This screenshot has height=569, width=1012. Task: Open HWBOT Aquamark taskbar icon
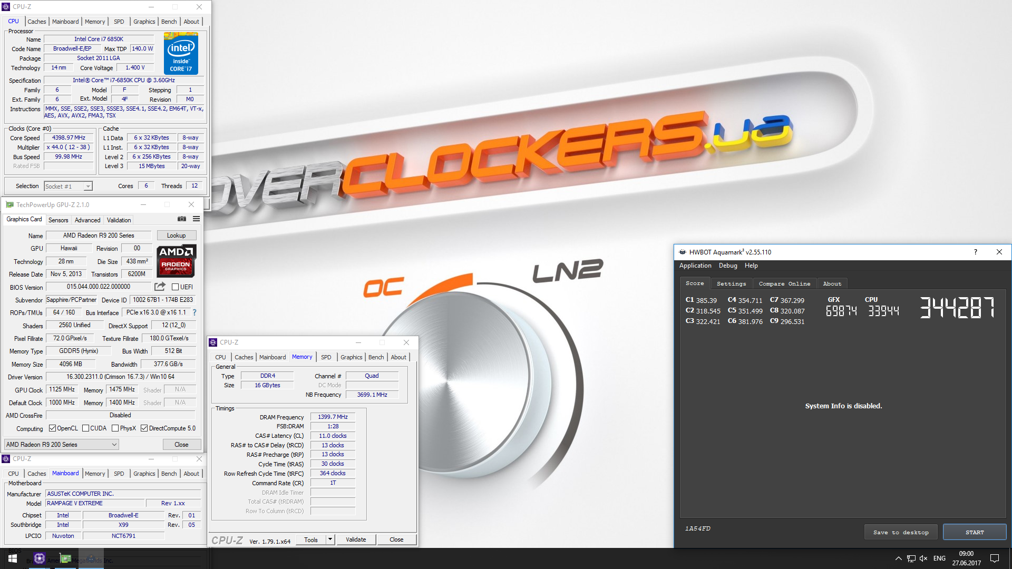91,558
